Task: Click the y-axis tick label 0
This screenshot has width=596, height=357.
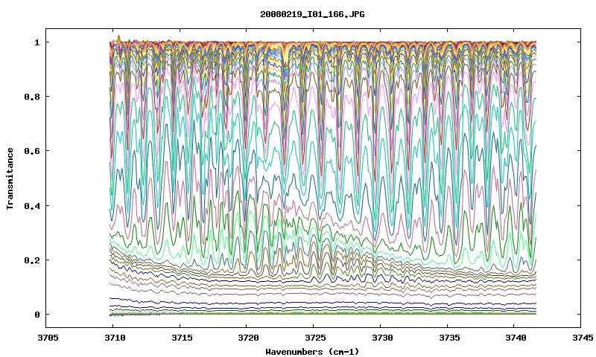Action: point(37,315)
